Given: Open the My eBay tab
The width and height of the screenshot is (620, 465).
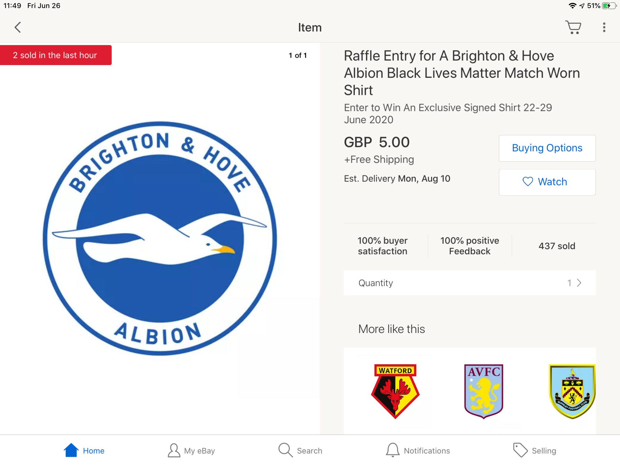Looking at the screenshot, I should tap(191, 450).
